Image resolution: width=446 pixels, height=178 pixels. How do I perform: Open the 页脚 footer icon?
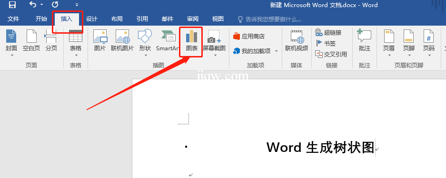408,36
